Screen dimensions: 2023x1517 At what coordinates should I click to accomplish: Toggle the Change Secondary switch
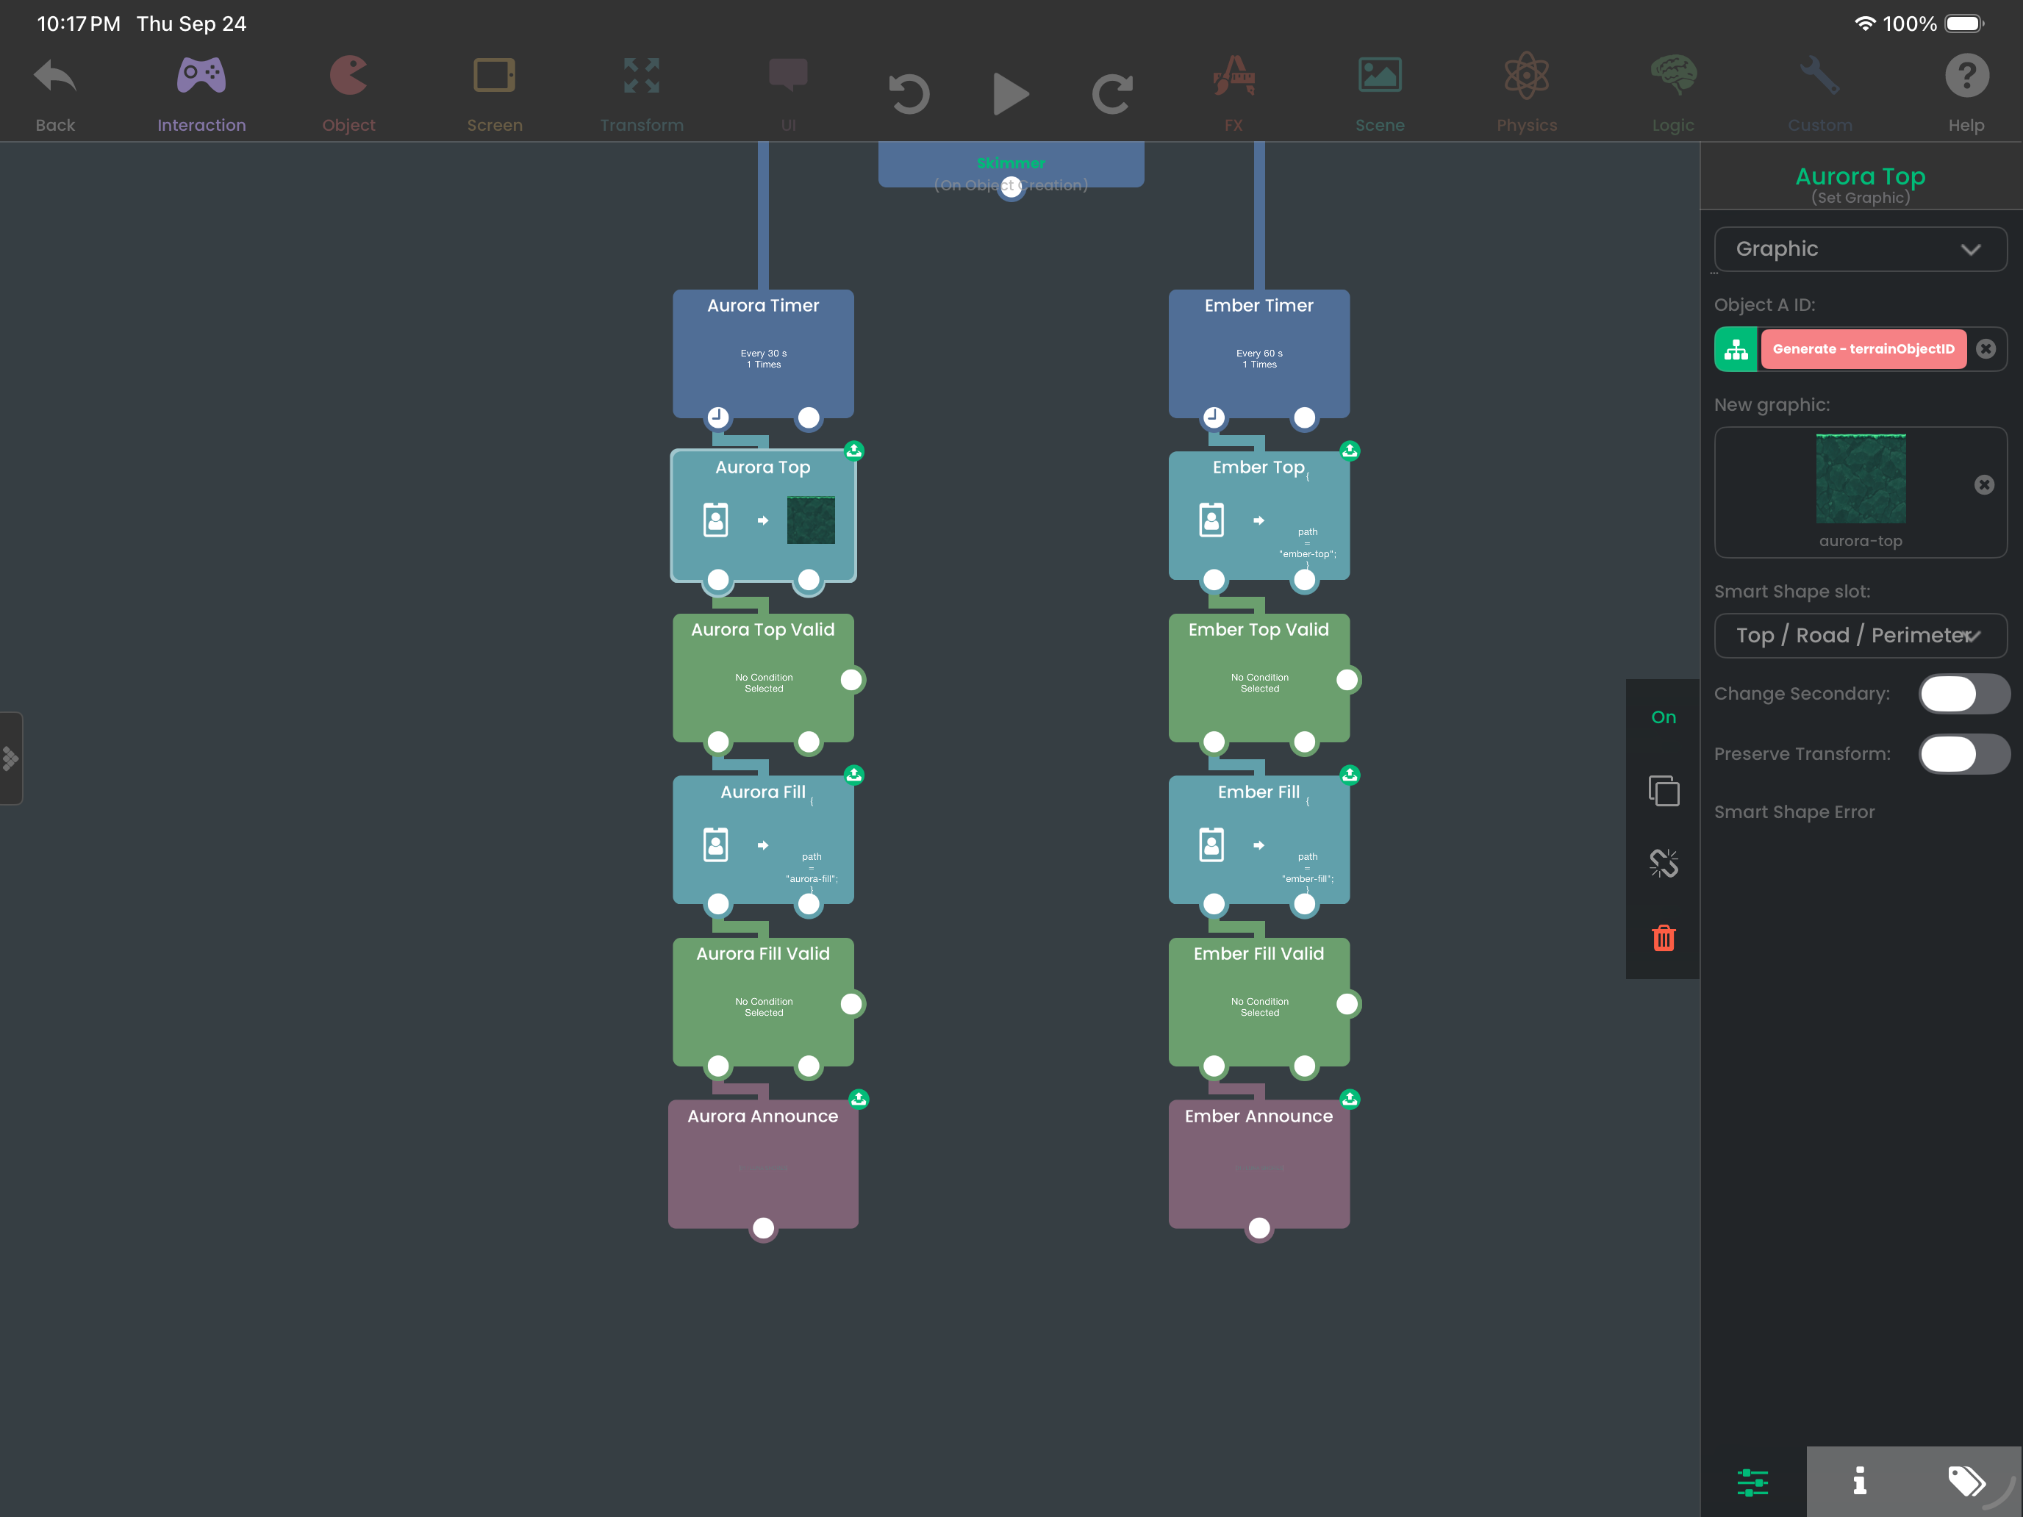(x=1963, y=694)
